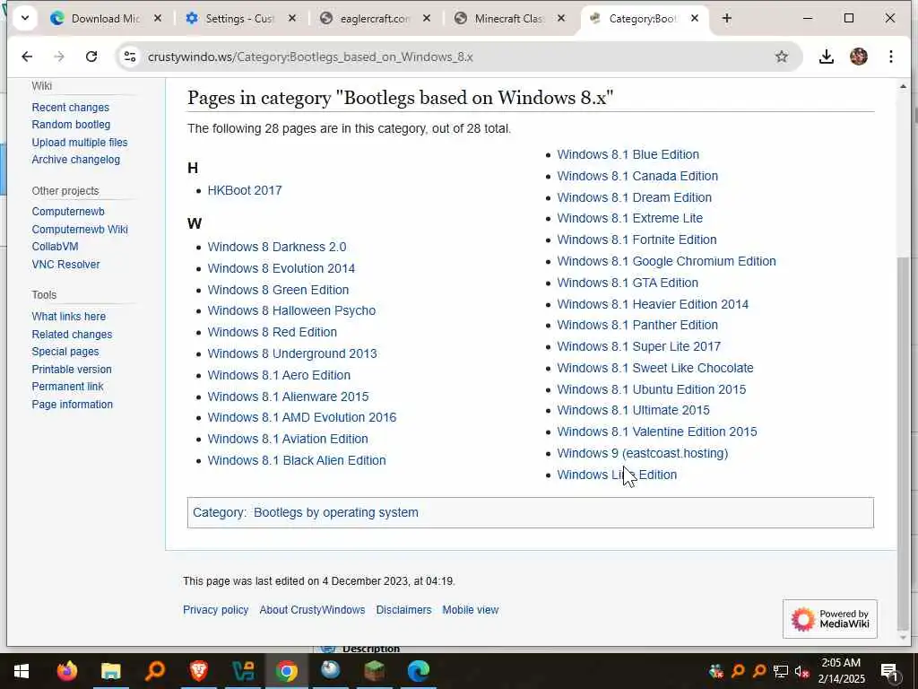
Task: Bookmark this page with the star icon
Action: click(782, 57)
